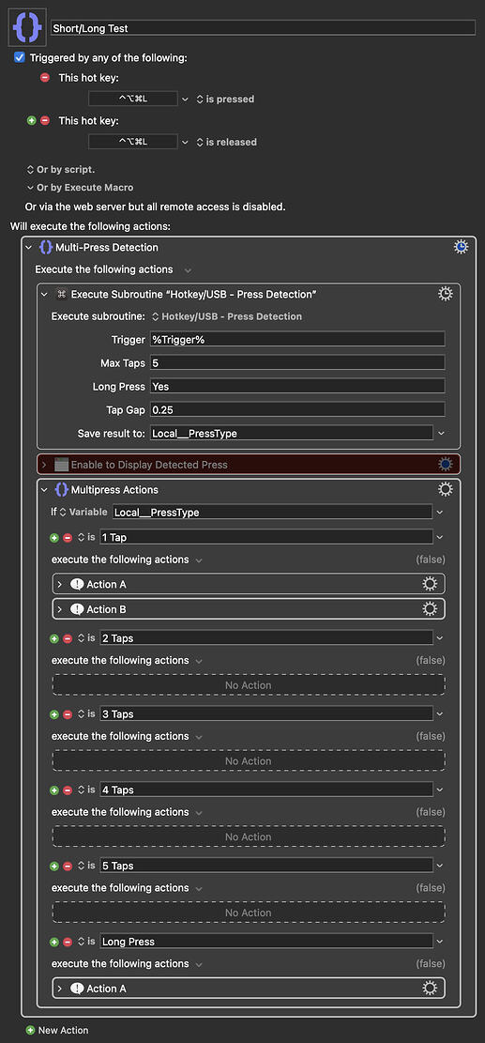Click the Hotkey/USB - Press Detection subroutine selector

point(227,316)
